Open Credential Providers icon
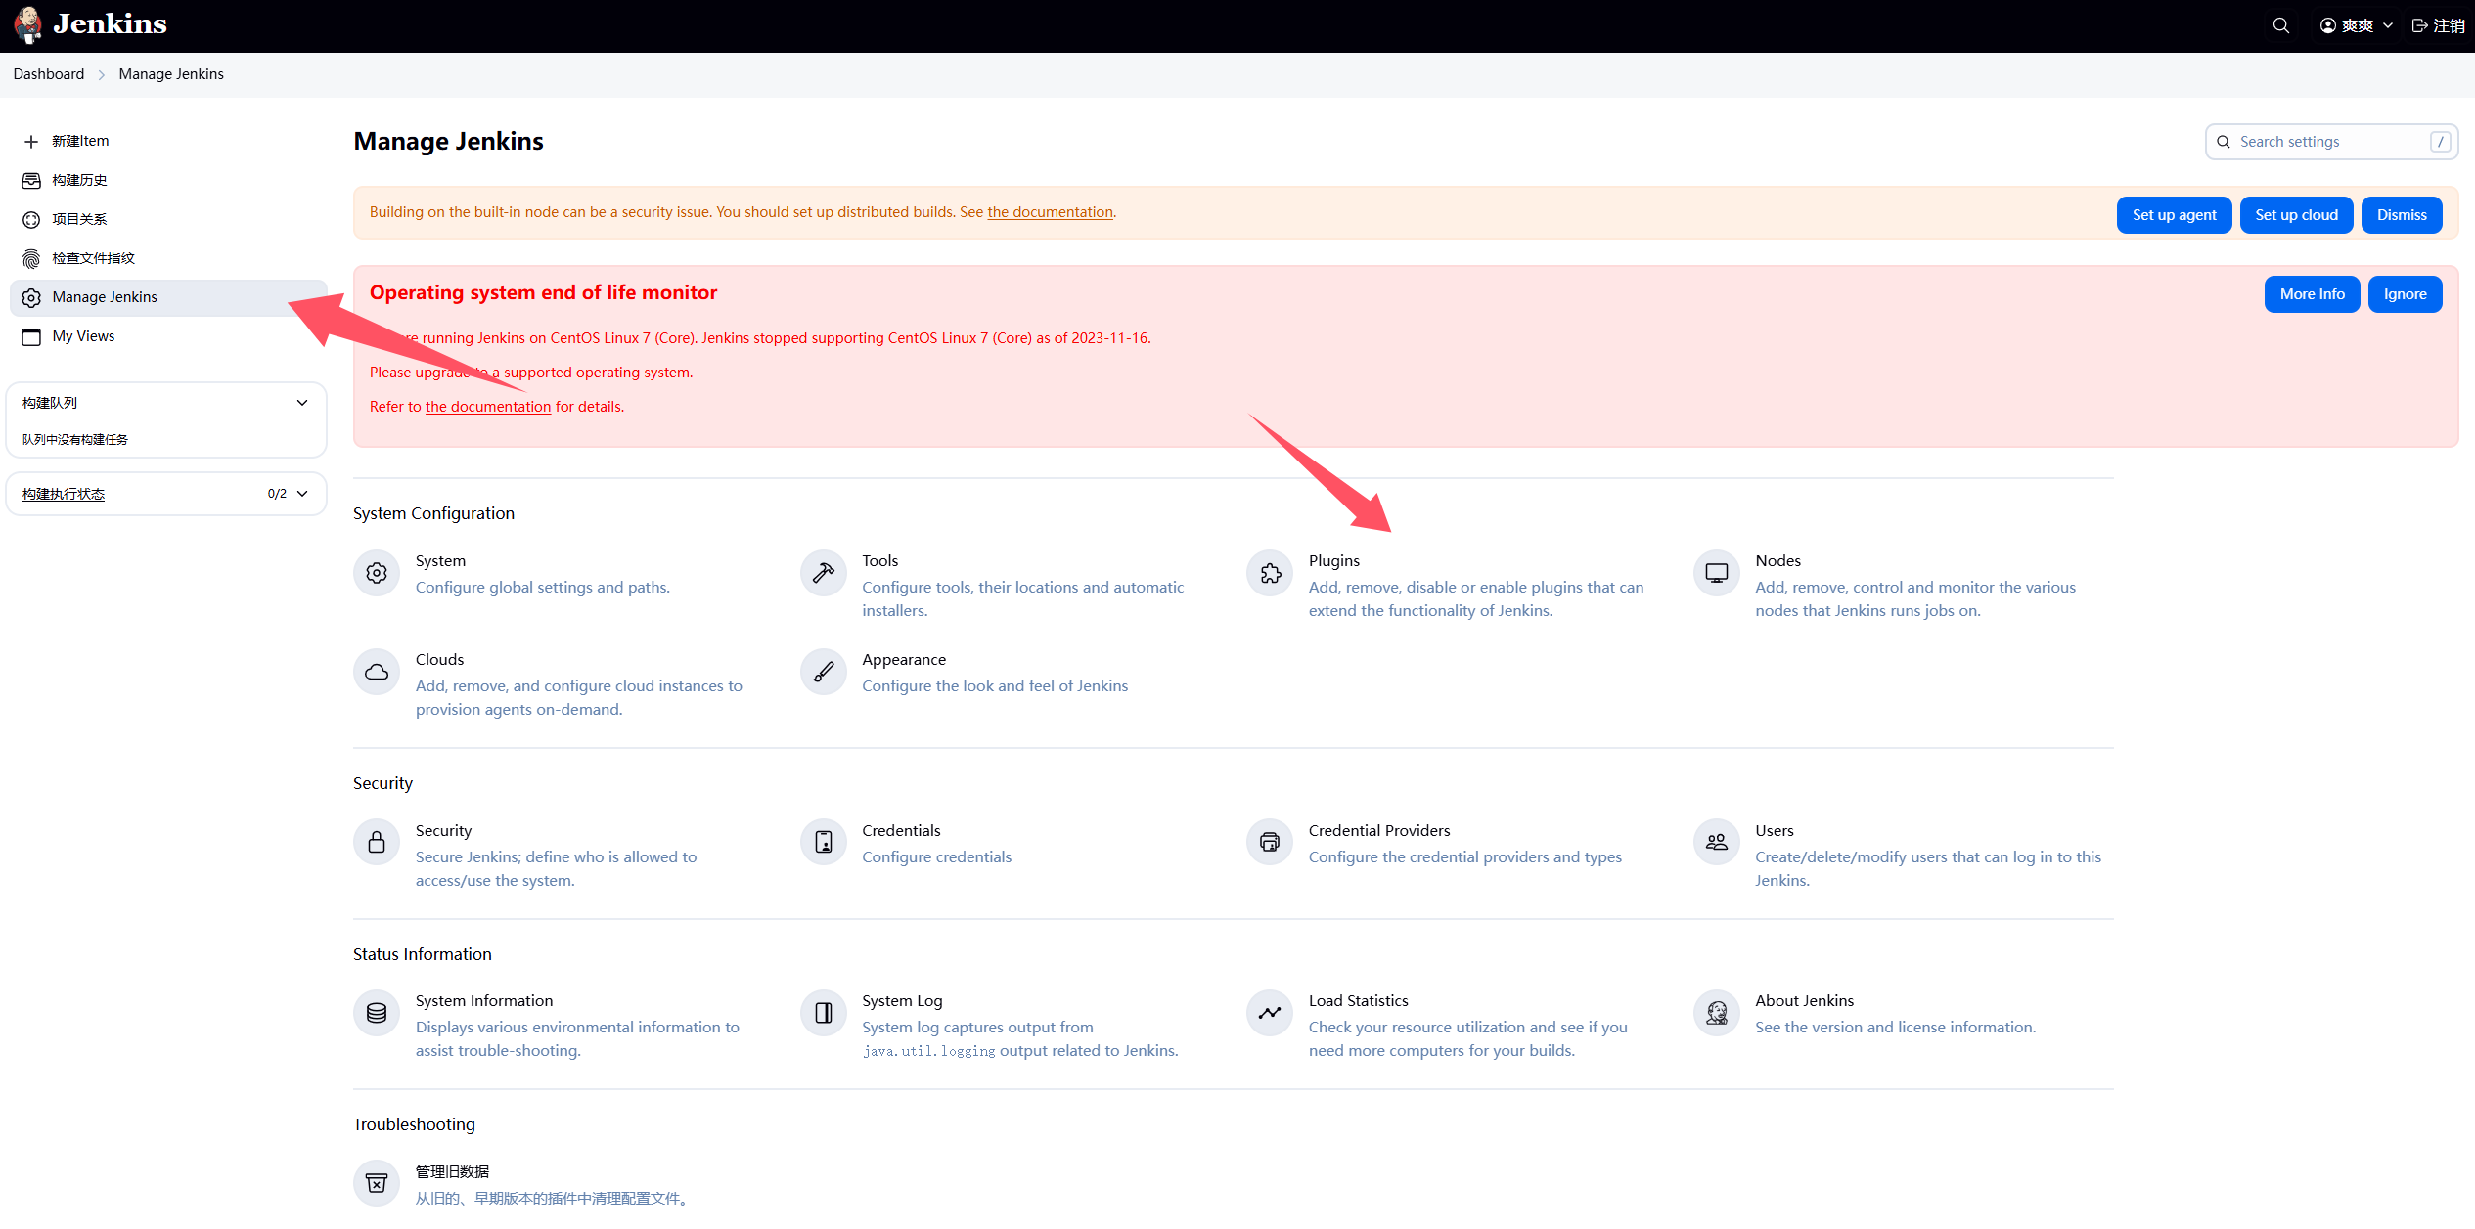 pyautogui.click(x=1270, y=843)
